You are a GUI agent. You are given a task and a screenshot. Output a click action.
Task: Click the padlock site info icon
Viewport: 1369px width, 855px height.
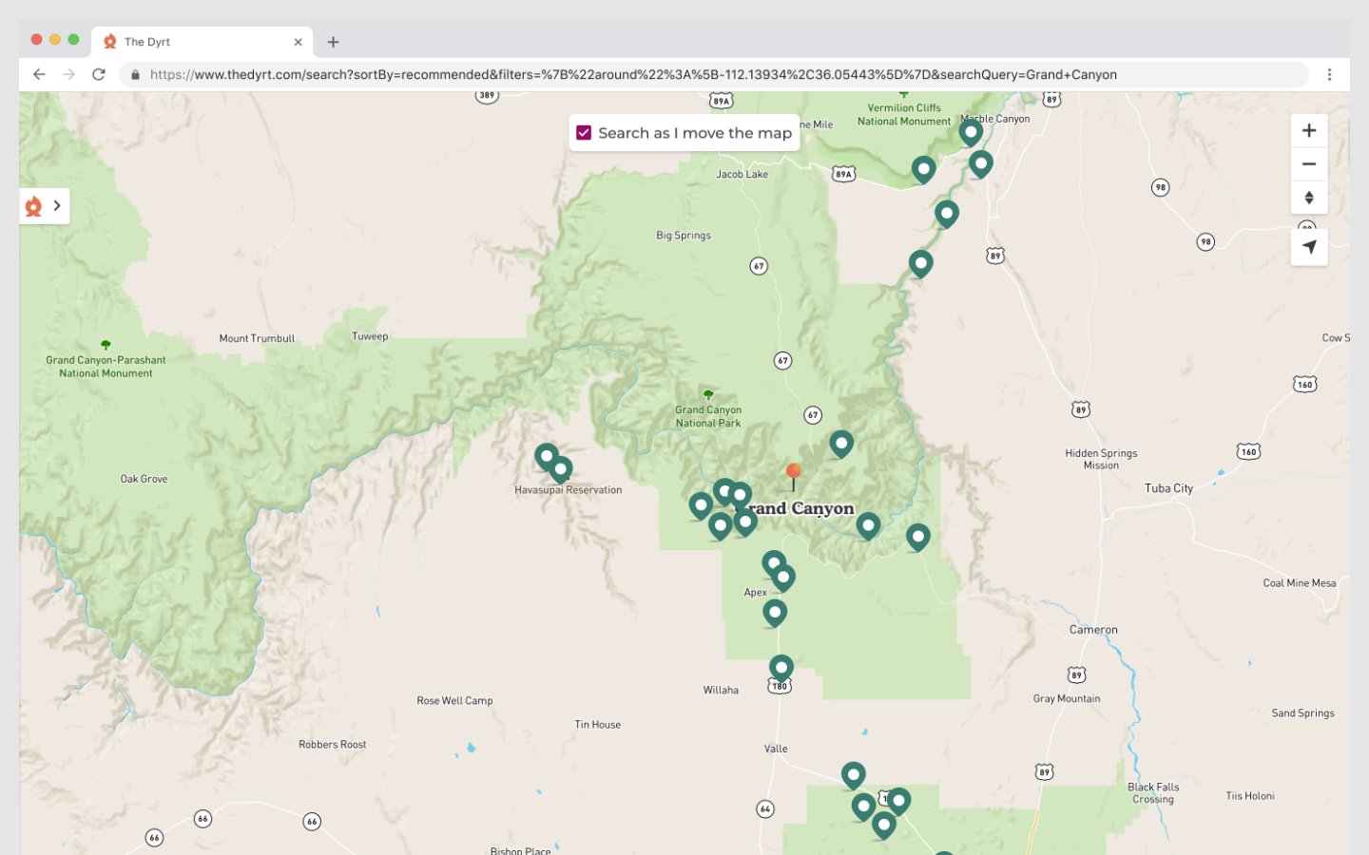click(x=135, y=74)
